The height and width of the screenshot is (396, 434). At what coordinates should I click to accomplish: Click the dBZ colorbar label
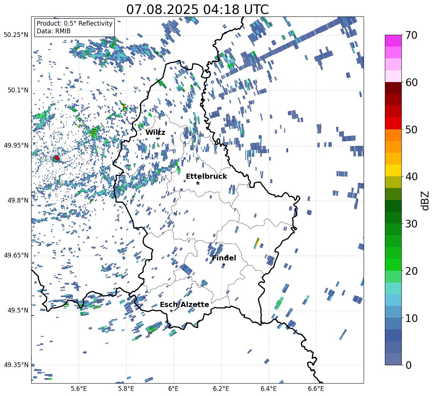pos(426,200)
